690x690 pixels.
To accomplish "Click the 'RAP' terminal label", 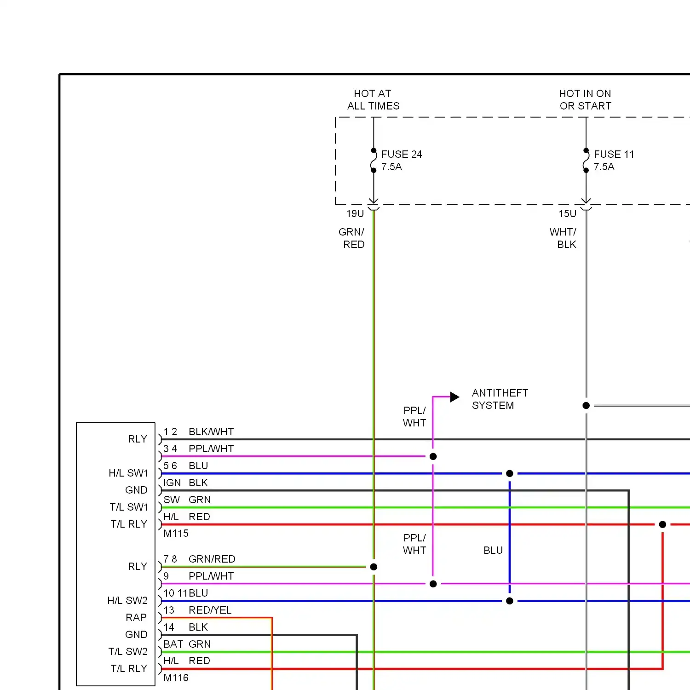I will coord(136,618).
